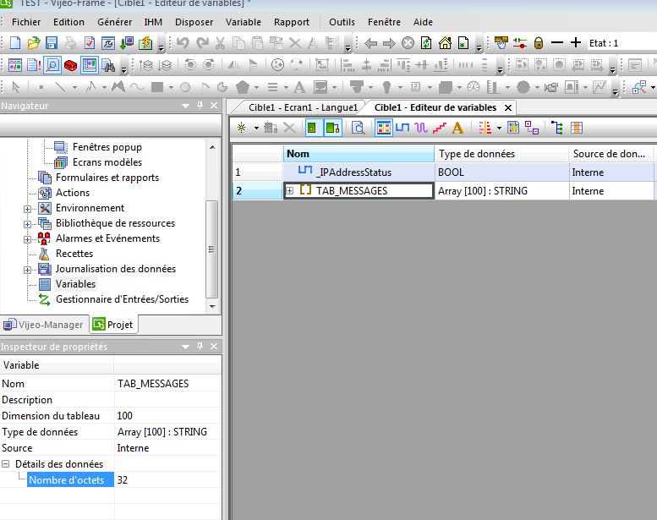Expand the Environnement tree node

28,208
